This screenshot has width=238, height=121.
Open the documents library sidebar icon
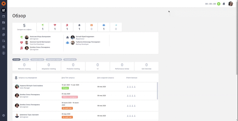click(x=4, y=35)
